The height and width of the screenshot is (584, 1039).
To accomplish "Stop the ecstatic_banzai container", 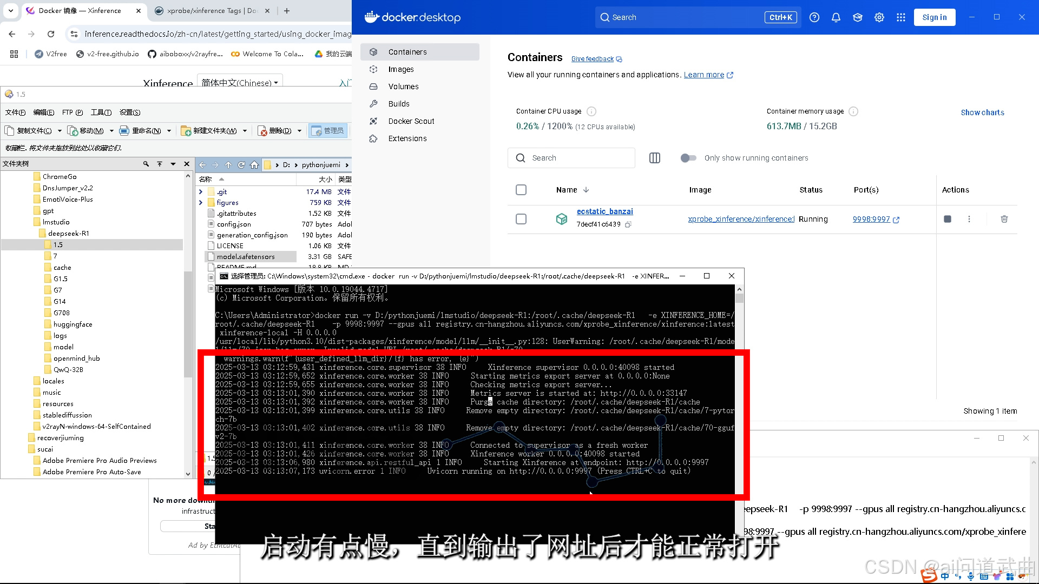I will (x=947, y=219).
